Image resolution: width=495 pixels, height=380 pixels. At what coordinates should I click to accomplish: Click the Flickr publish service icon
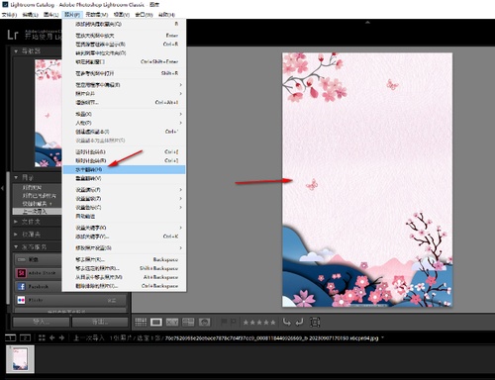coord(22,300)
